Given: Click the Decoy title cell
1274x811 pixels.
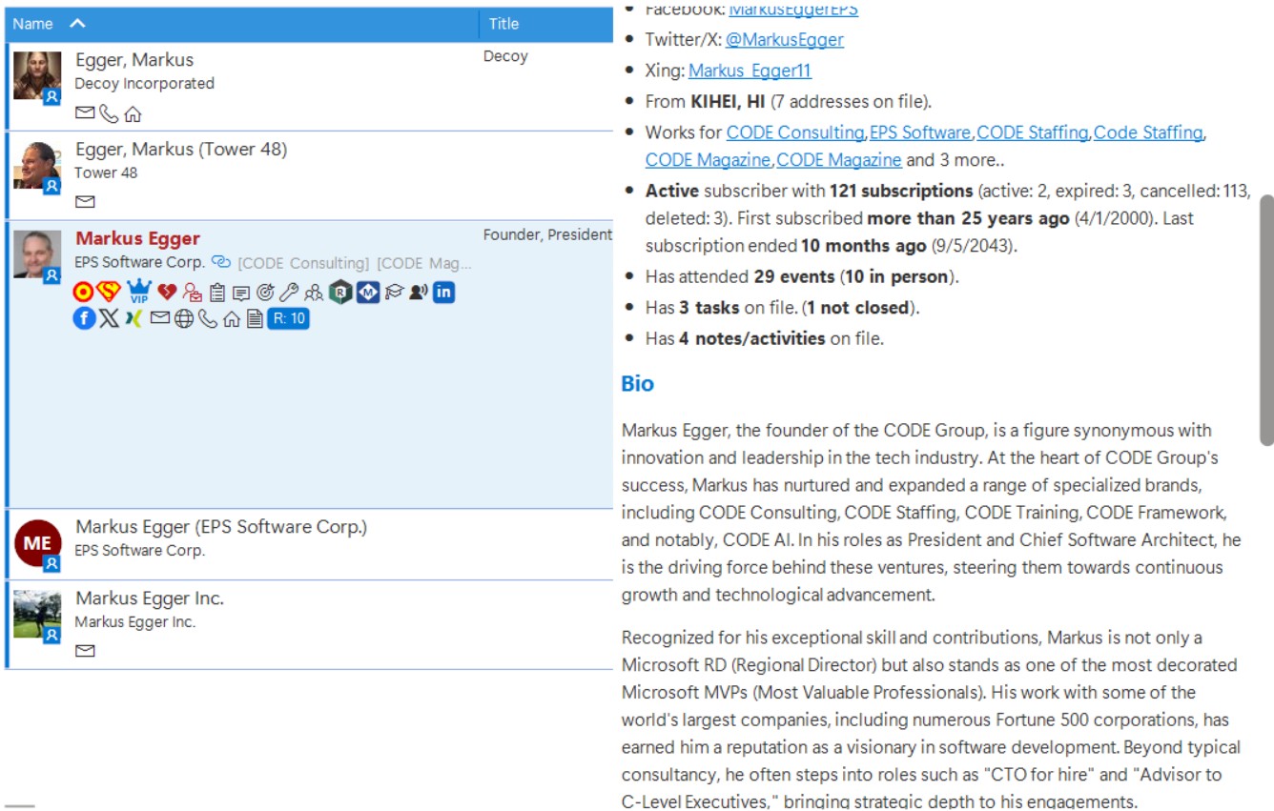Looking at the screenshot, I should coord(505,56).
